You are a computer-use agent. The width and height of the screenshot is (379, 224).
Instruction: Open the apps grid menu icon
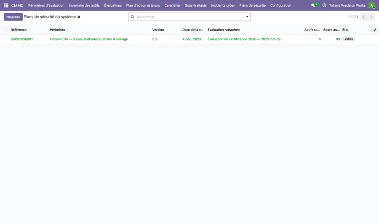click(x=6, y=5)
